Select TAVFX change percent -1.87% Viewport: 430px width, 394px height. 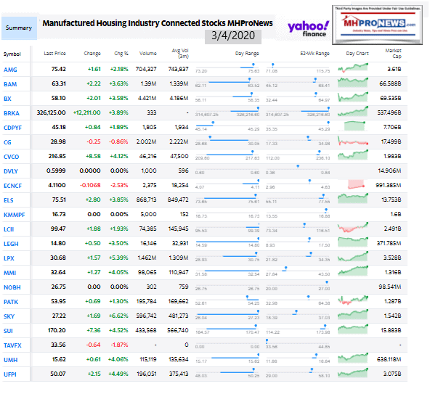pos(119,345)
